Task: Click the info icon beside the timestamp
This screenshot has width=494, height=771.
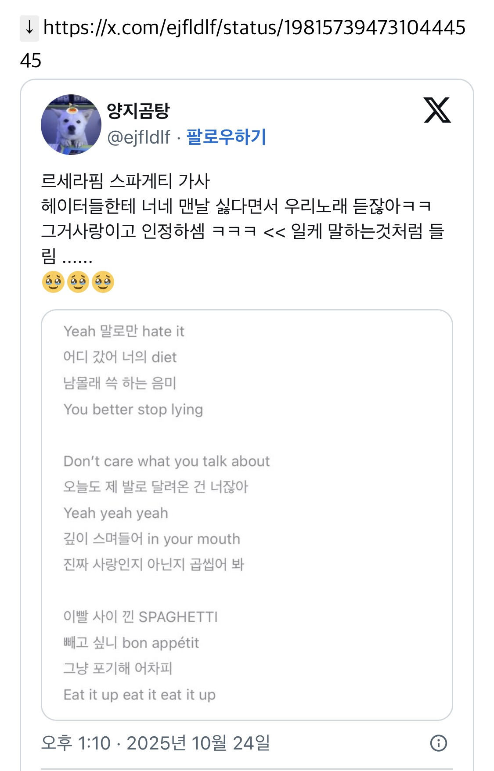Action: coord(438,743)
